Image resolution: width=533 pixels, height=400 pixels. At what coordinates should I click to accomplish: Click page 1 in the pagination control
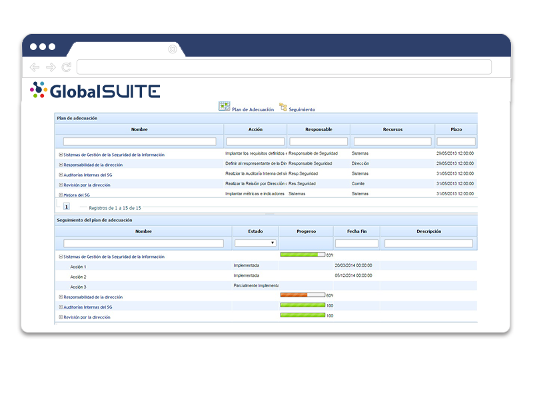click(65, 209)
